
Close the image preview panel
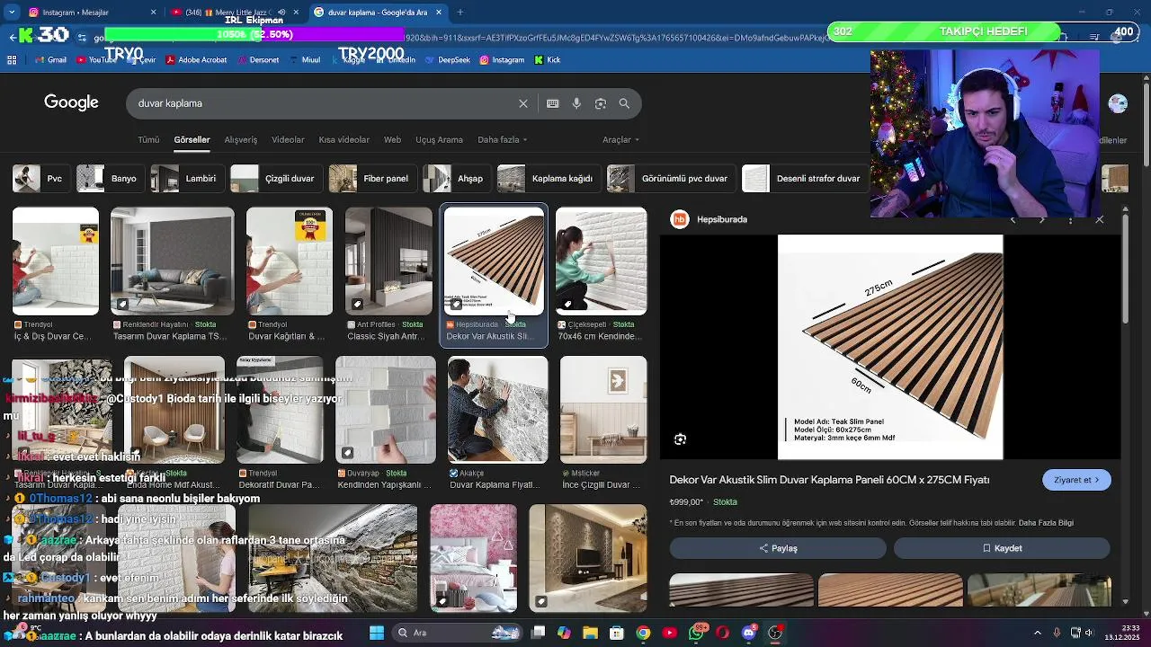pyautogui.click(x=1099, y=220)
